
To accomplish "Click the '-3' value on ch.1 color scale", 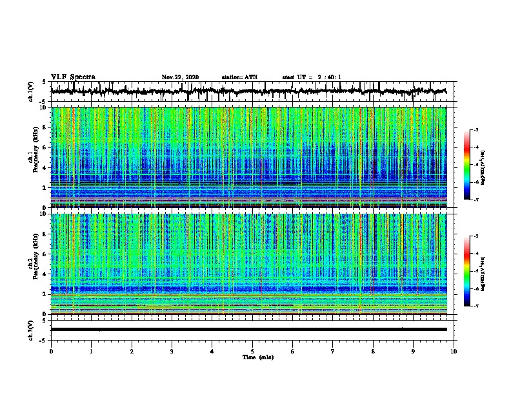I will tap(476, 129).
